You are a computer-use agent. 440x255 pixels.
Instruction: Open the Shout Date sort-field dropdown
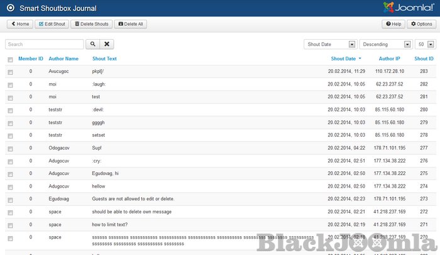330,45
